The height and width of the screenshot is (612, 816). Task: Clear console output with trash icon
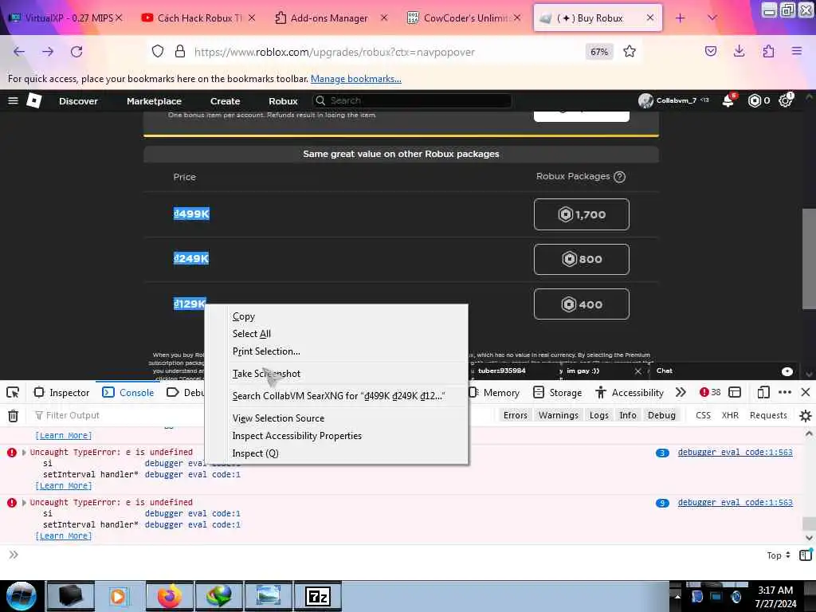click(13, 415)
